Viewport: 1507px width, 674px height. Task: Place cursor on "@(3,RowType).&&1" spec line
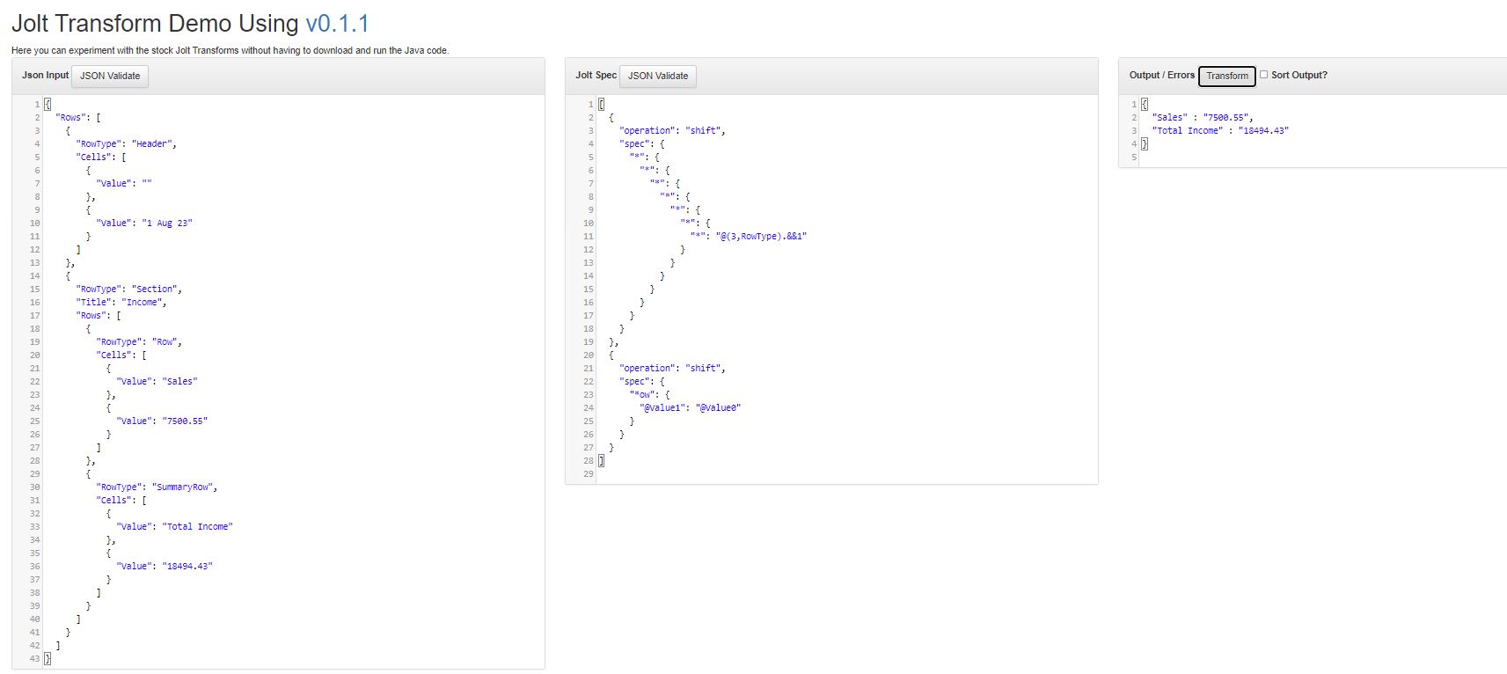pyautogui.click(x=749, y=236)
